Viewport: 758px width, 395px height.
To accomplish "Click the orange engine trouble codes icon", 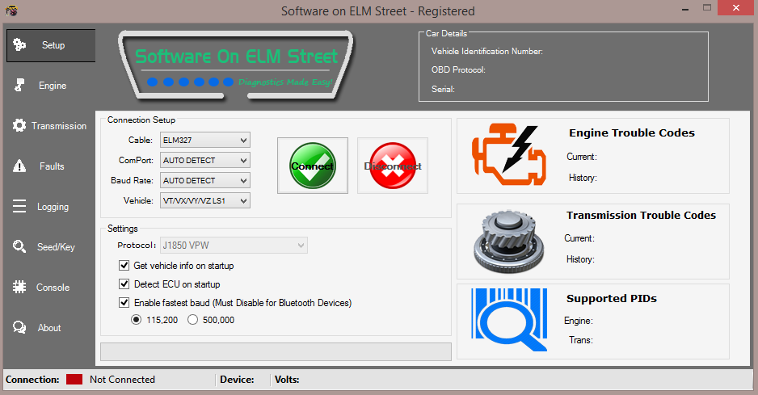I will pos(509,154).
